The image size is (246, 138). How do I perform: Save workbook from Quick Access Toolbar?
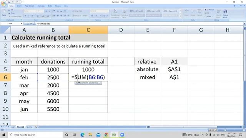pos(9,2)
